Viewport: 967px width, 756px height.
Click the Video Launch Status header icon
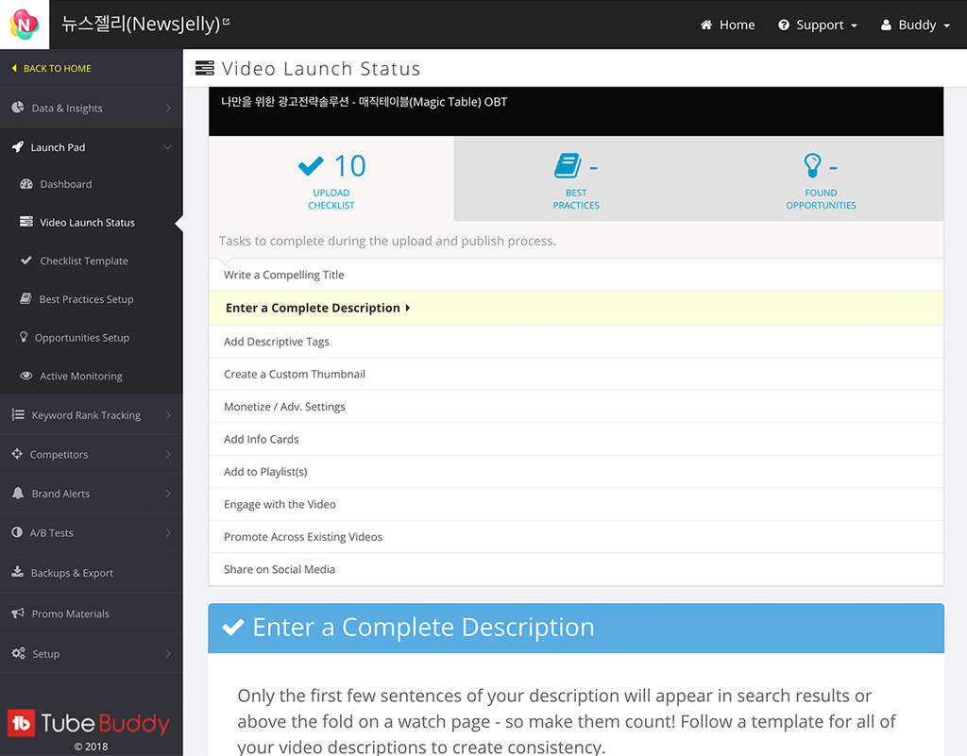coord(205,68)
